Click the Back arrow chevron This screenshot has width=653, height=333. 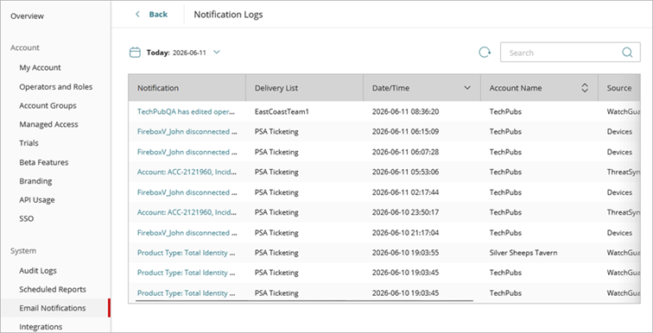point(138,15)
